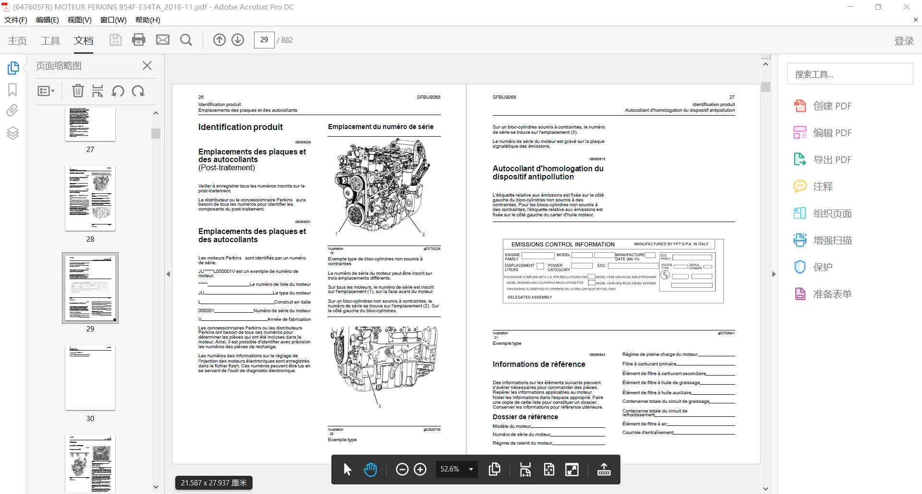Close the 页面缩略图 panel
922x494 pixels.
coord(147,66)
